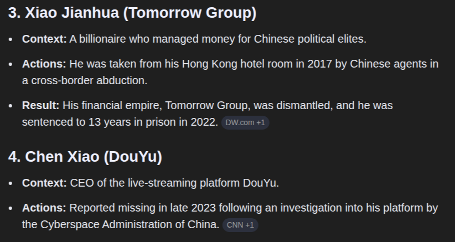The width and height of the screenshot is (455, 242).
Task: Click the "Actions:" label under Xiao Jianhua
Action: pyautogui.click(x=44, y=64)
